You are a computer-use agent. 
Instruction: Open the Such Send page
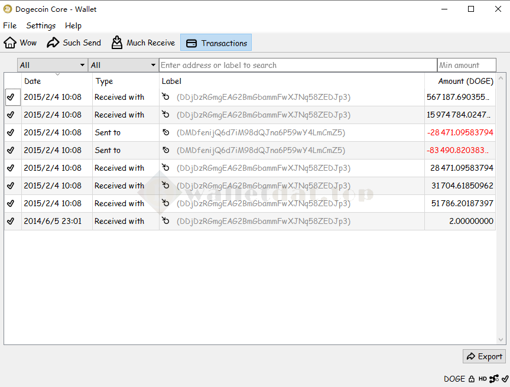[x=74, y=43]
